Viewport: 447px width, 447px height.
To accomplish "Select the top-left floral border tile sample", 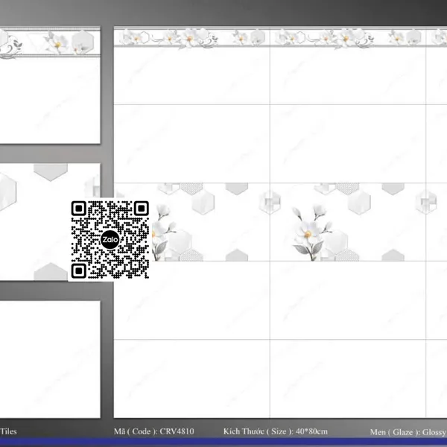I will [x=49, y=86].
